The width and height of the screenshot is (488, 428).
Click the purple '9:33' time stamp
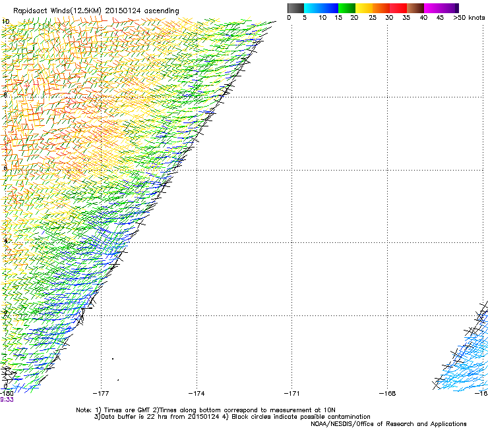tap(7, 400)
